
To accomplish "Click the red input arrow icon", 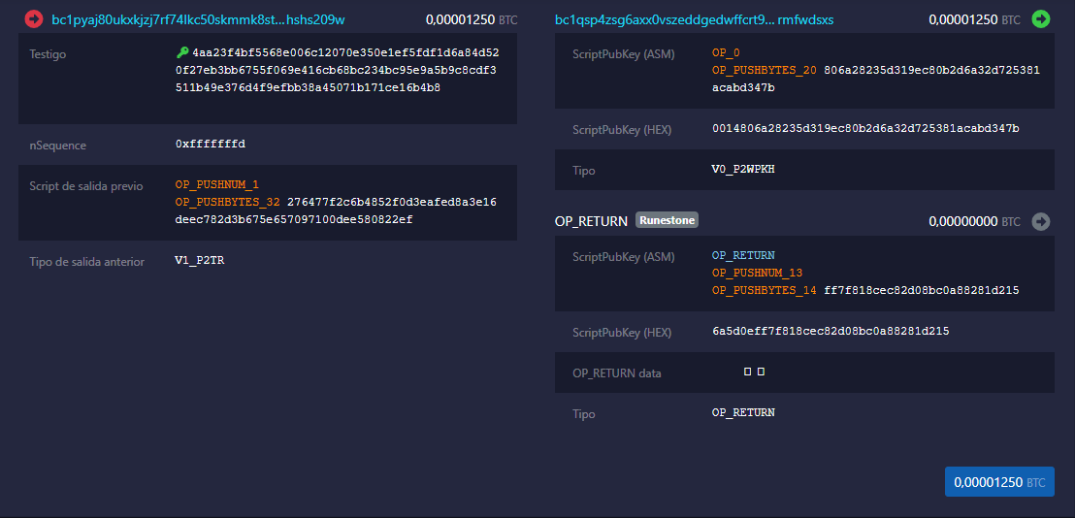I will coord(34,18).
